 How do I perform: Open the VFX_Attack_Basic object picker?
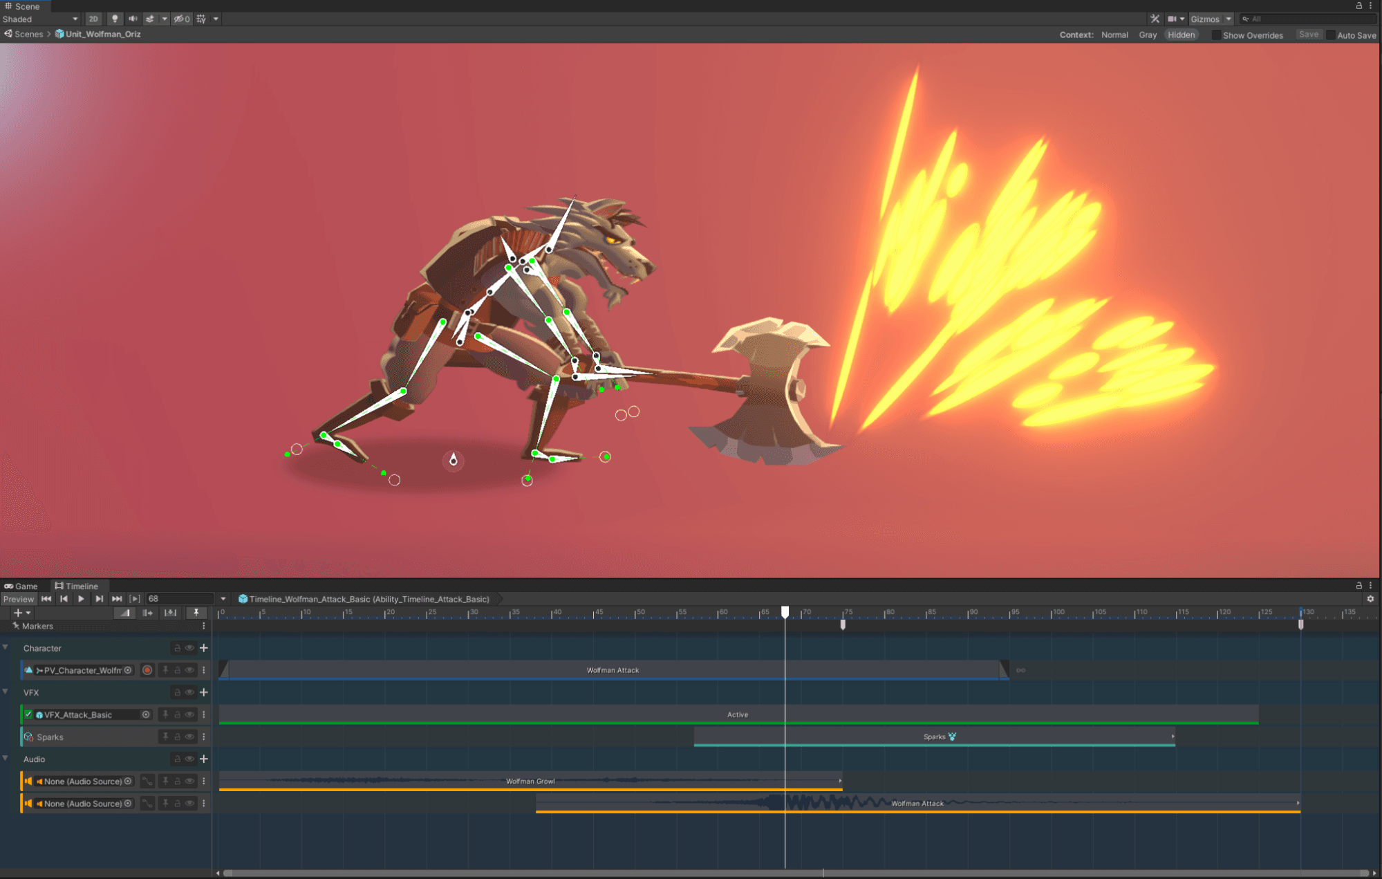point(146,714)
